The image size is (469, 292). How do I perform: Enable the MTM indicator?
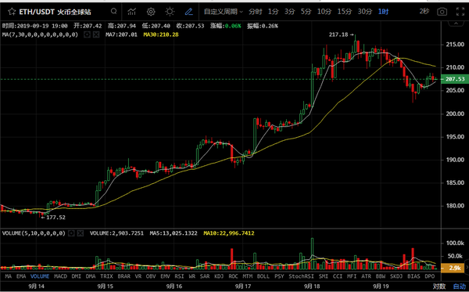tap(247, 276)
